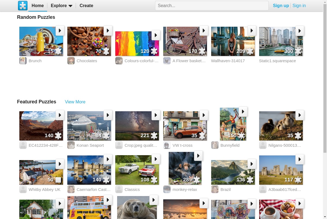Click the Bunnyfield title text

[230, 145]
